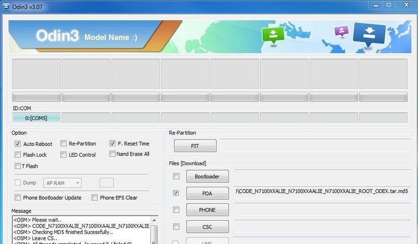This screenshot has width=418, height=244.
Task: Check the box beside Bootloader button
Action: [x=176, y=176]
